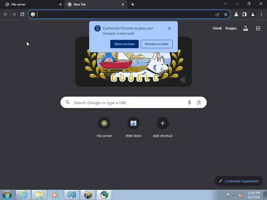Open the network tray icon

(234, 195)
